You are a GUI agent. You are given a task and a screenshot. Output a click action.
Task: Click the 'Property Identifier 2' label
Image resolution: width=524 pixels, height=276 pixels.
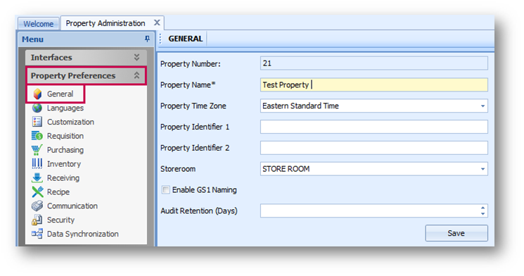point(195,148)
